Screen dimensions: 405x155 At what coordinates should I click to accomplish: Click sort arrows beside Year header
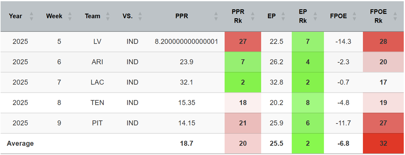pos(31,16)
